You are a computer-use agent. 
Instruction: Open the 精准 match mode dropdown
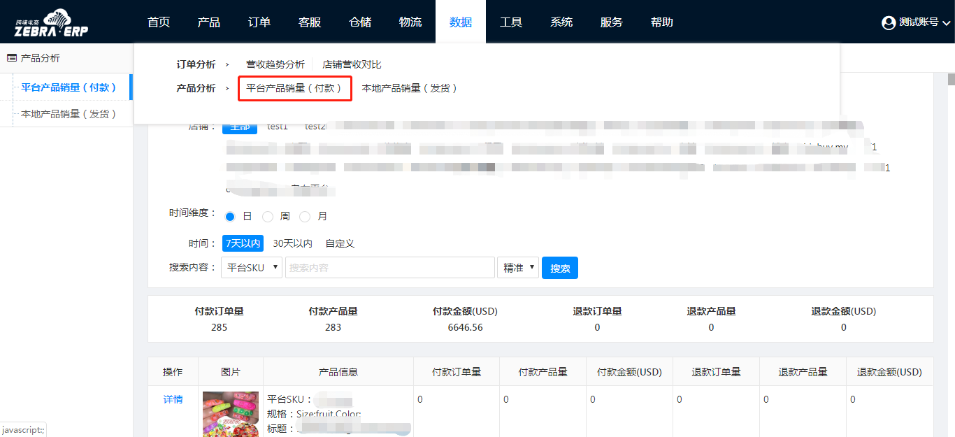(x=517, y=268)
